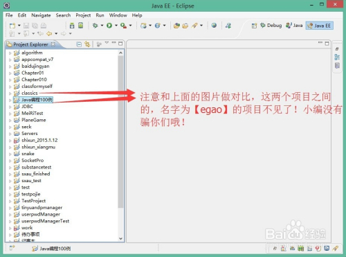Open the Project menu
Viewport: 346px width, 257px height.
click(83, 15)
